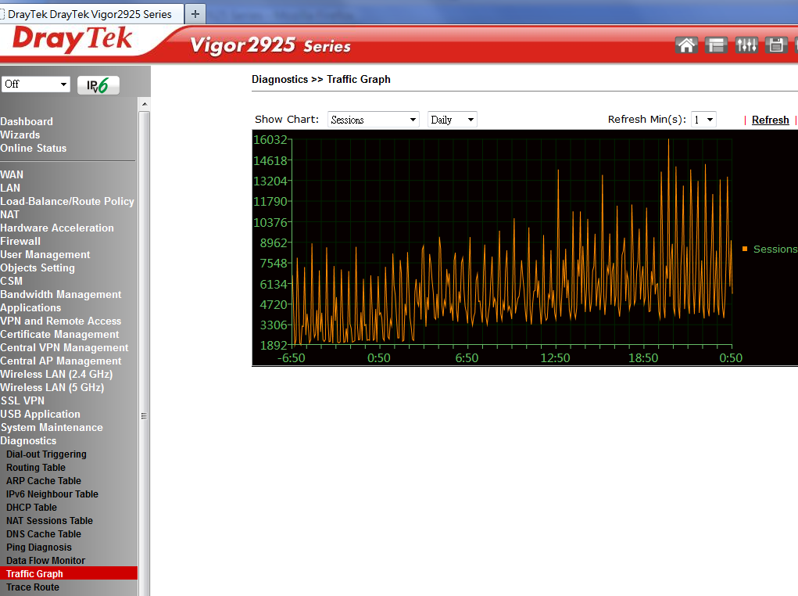Open the CSM menu
The height and width of the screenshot is (596, 798).
click(11, 281)
